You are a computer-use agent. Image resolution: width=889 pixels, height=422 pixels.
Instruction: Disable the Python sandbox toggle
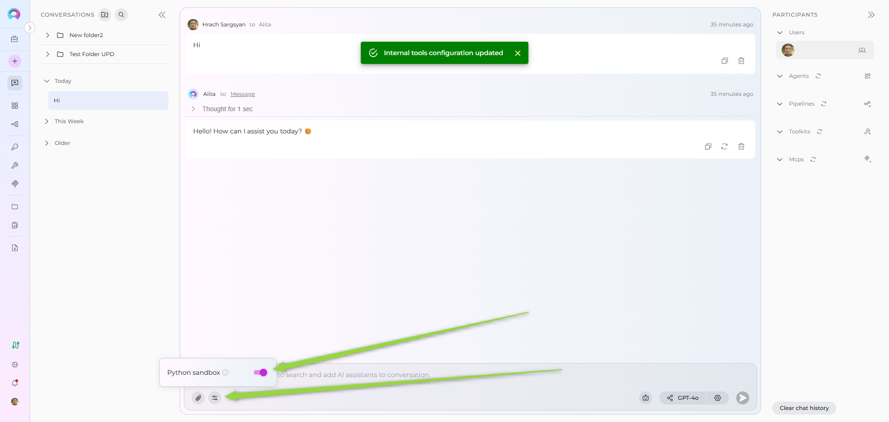click(260, 372)
